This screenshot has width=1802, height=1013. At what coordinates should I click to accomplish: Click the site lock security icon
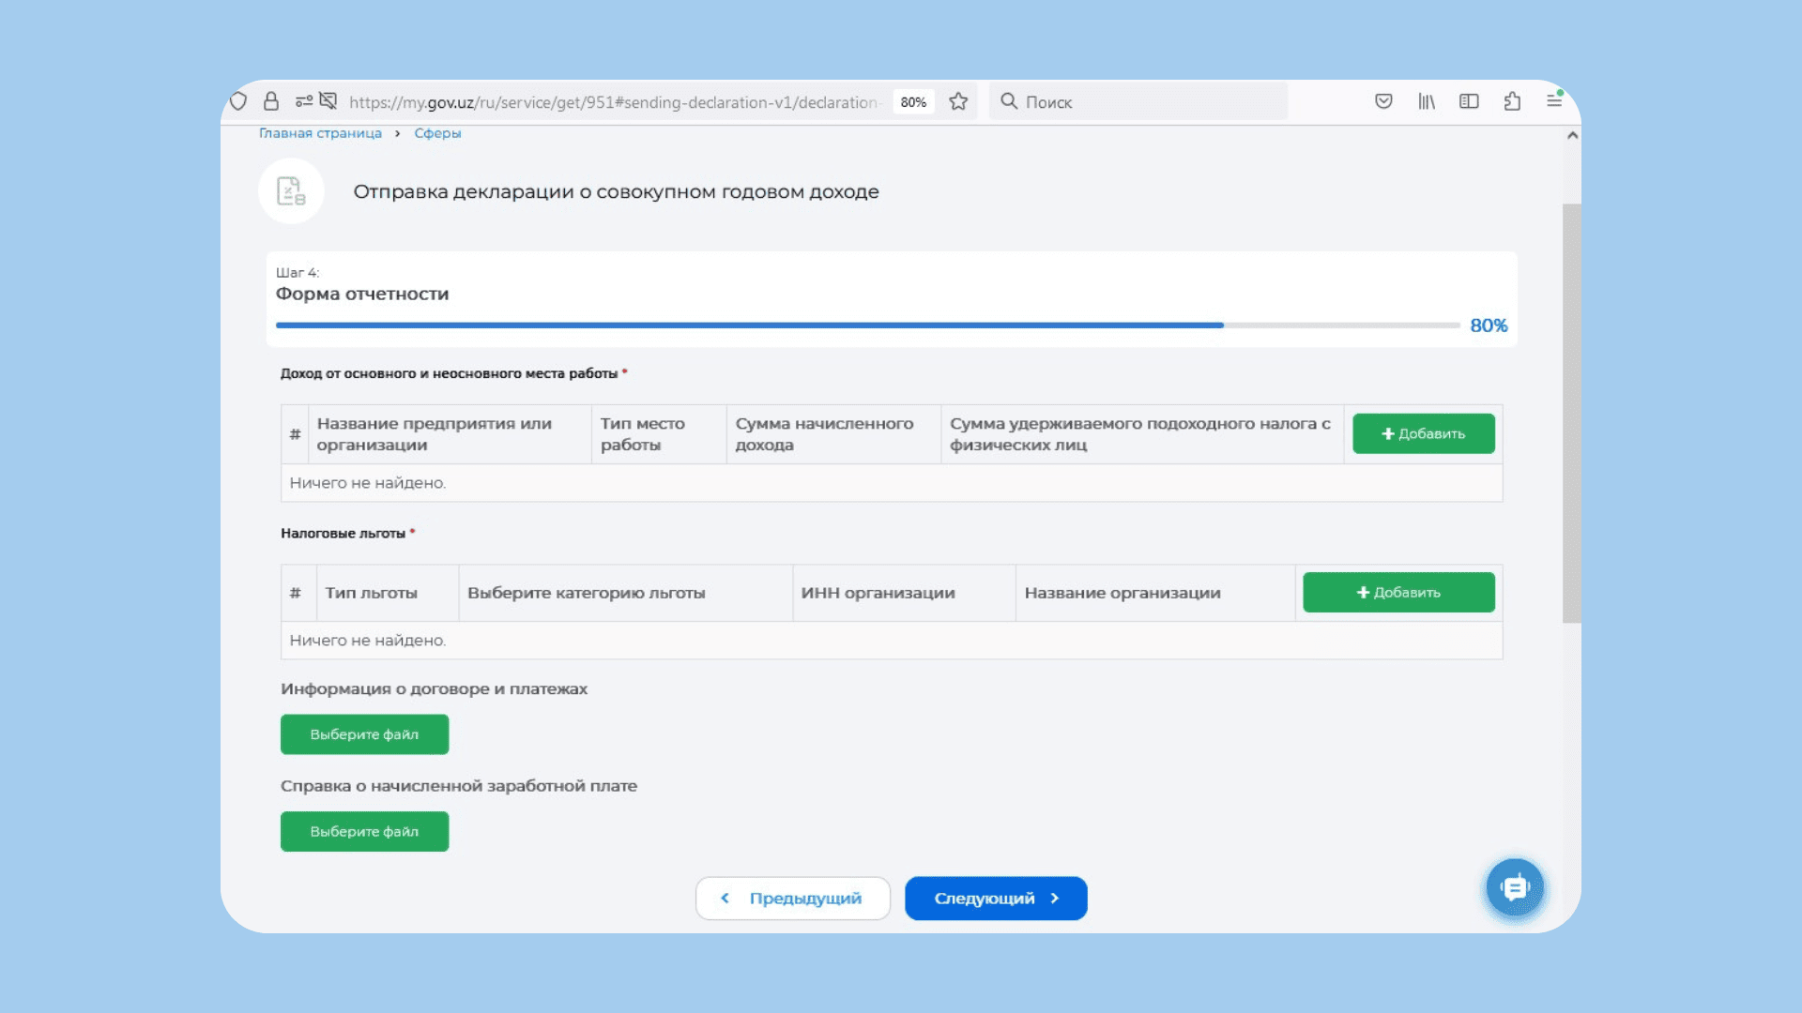[x=271, y=101]
